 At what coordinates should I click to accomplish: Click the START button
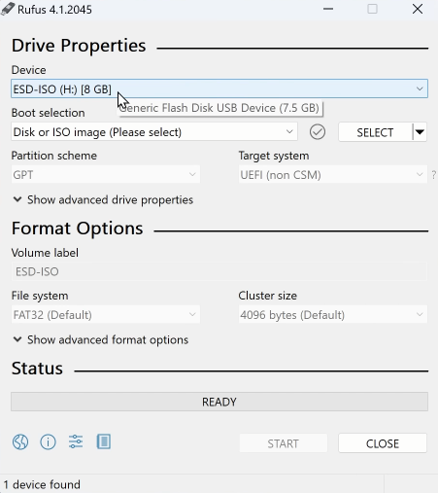click(284, 443)
